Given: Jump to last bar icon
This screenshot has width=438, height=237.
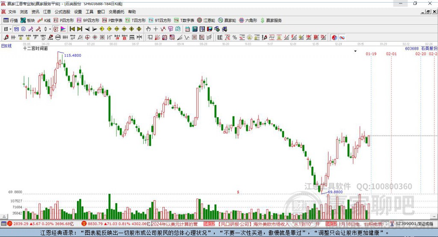Looking at the screenshot, I should [80, 29].
